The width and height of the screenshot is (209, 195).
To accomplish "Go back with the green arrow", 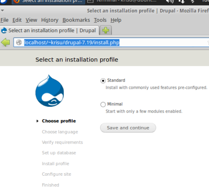I will click(x=5, y=42).
